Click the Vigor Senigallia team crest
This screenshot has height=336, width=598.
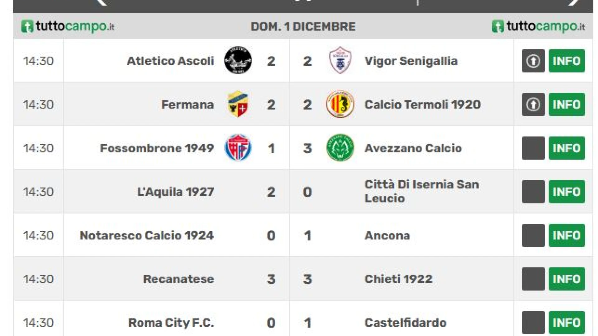point(340,61)
